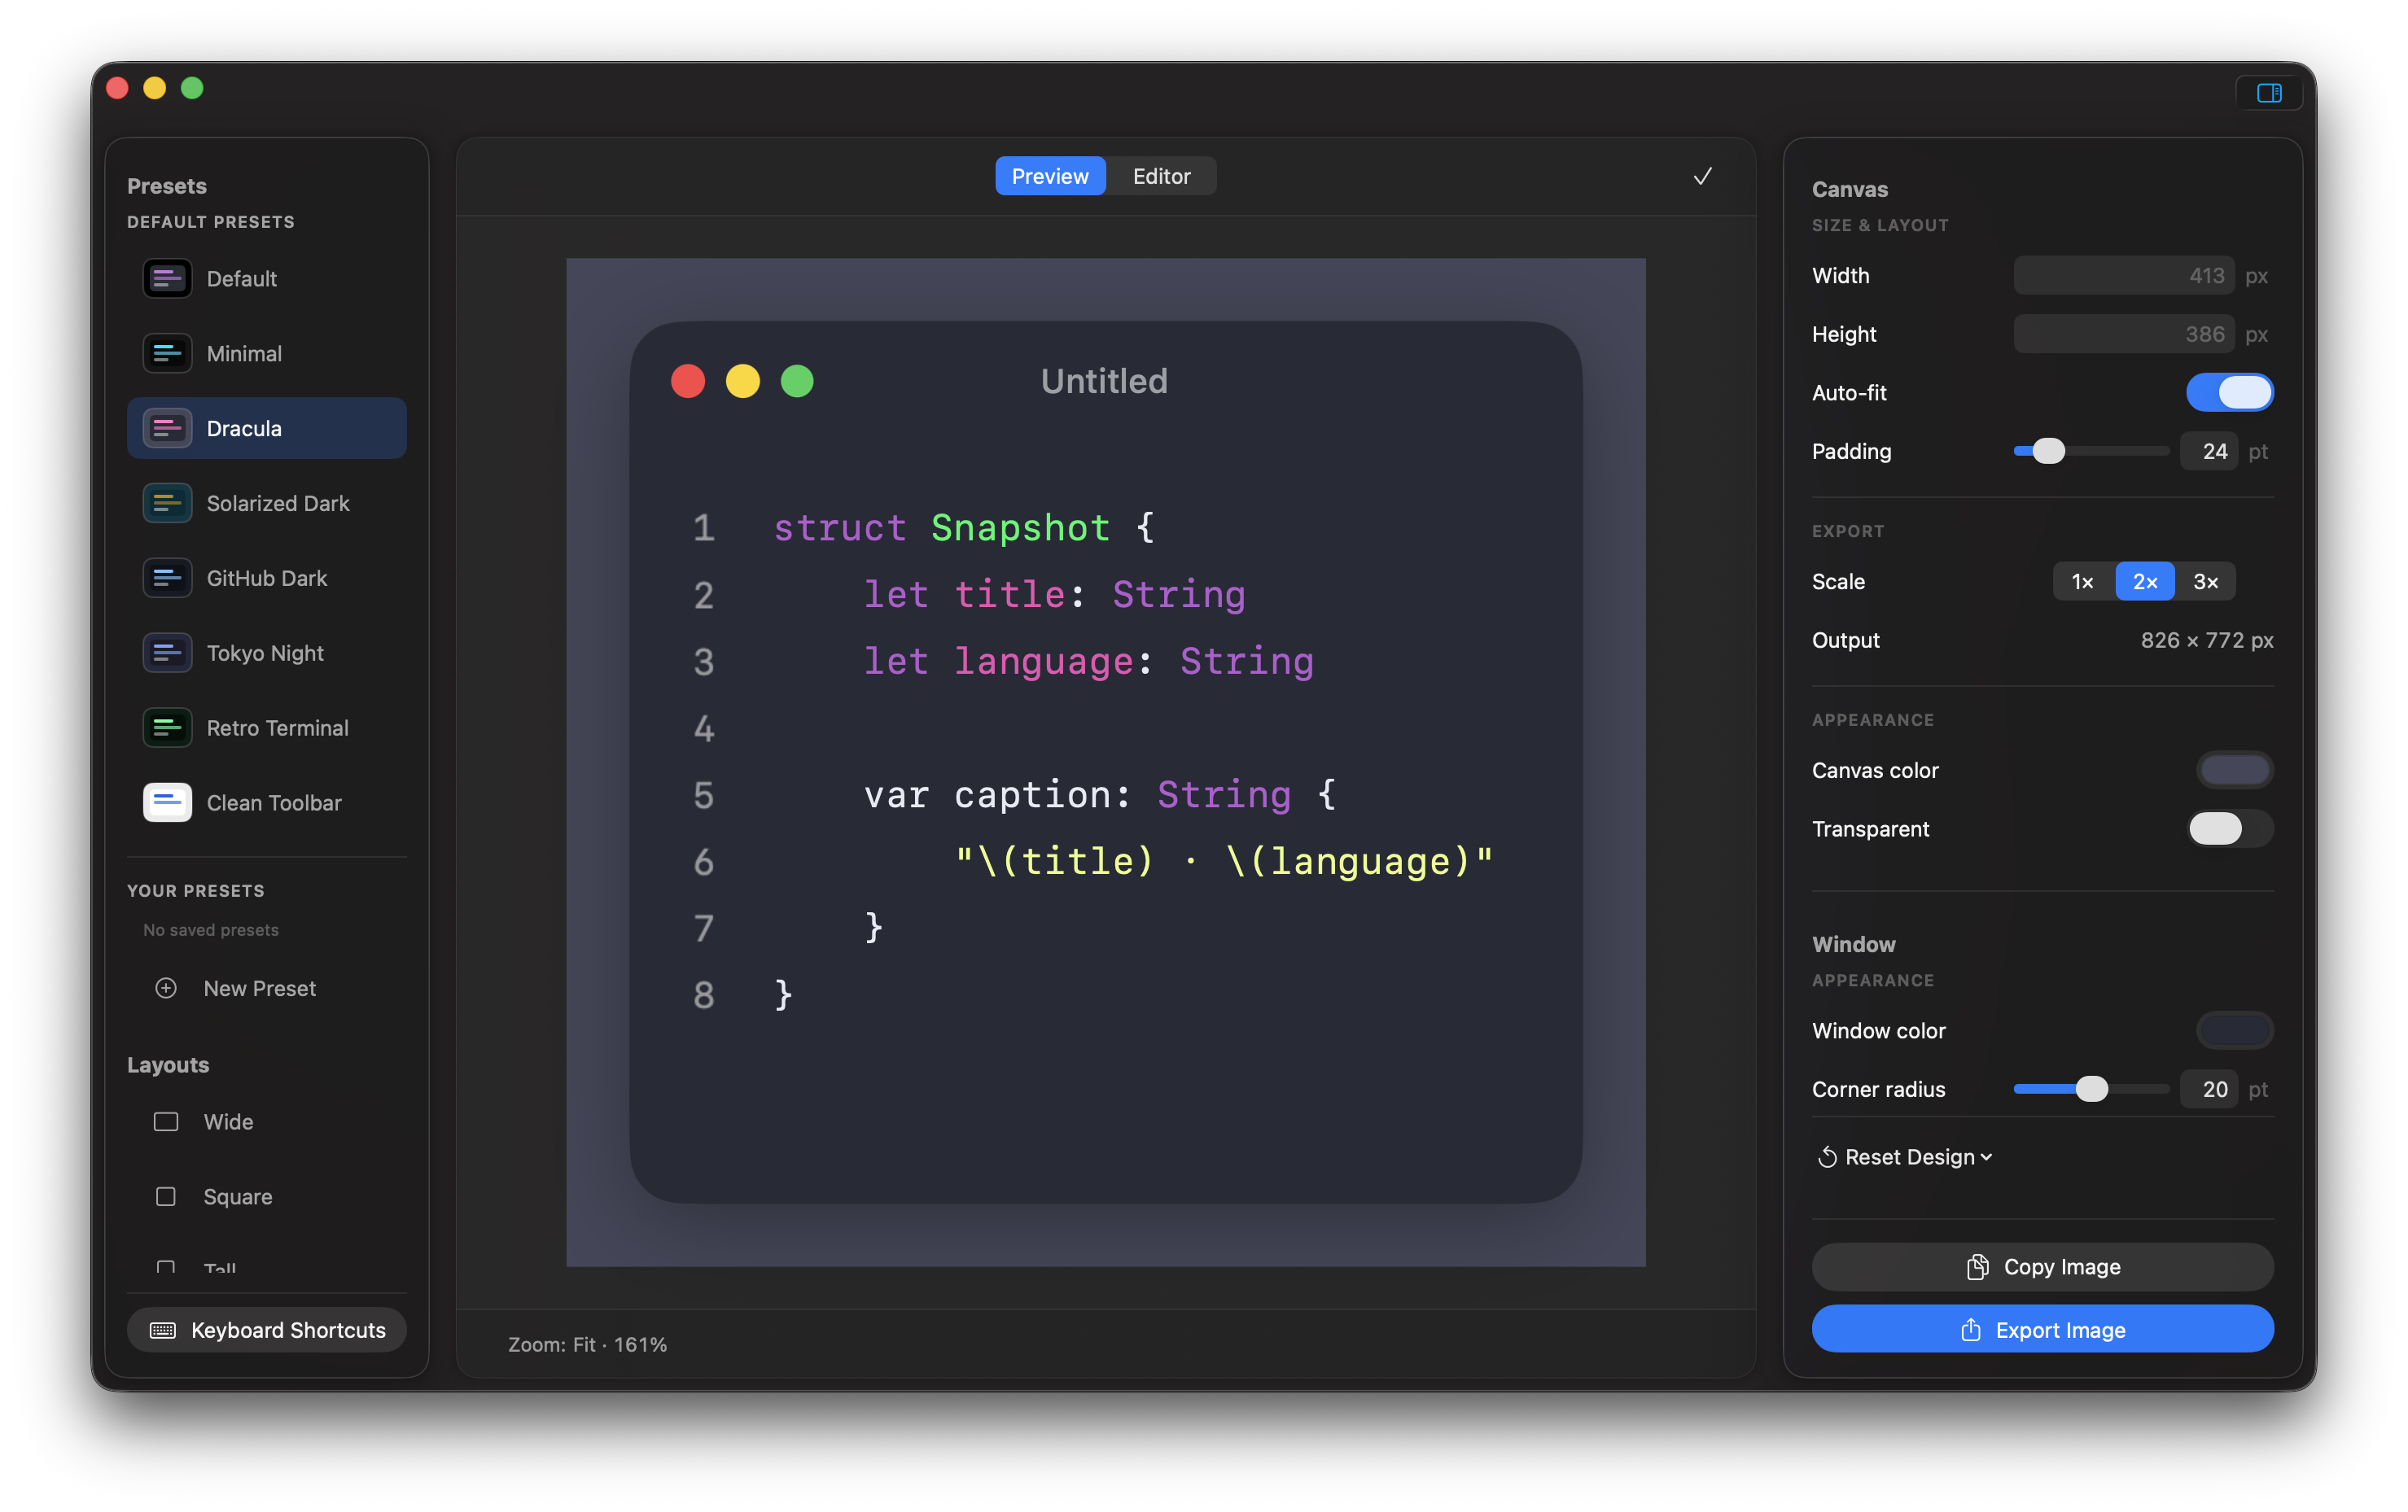Image resolution: width=2408 pixels, height=1512 pixels.
Task: Select the Tokyo Night preset
Action: pyautogui.click(x=266, y=653)
